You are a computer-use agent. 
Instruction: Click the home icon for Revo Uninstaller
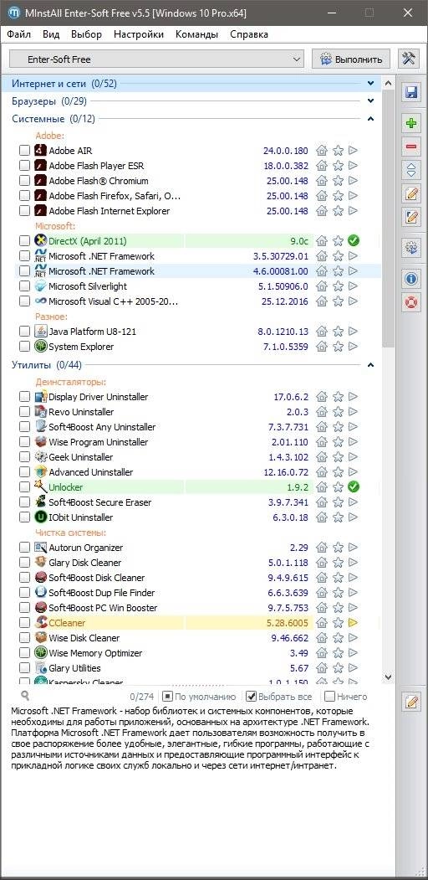tap(322, 411)
